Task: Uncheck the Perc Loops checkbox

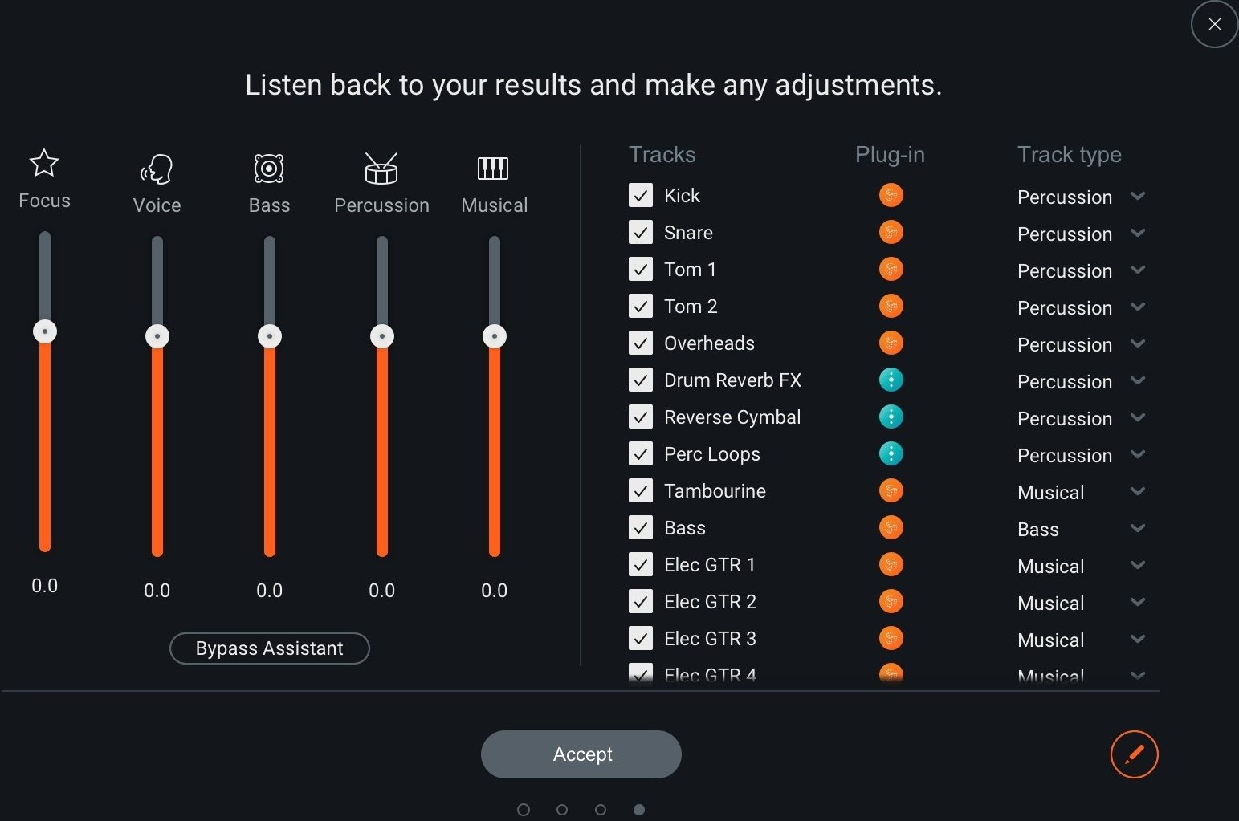Action: [x=641, y=453]
